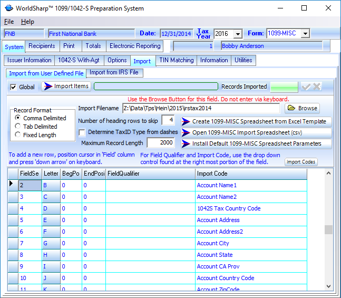Switch to the TIN Matching tab
The height and width of the screenshot is (298, 341).
pyautogui.click(x=177, y=61)
